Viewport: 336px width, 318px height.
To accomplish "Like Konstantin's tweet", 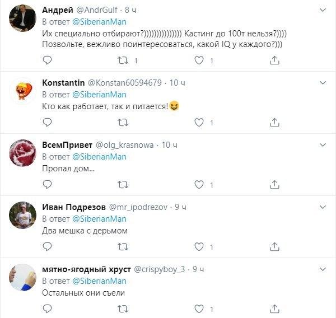I will 199,121.
